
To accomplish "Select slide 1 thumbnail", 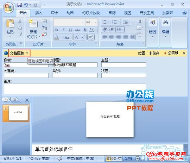I will click(x=18, y=113).
